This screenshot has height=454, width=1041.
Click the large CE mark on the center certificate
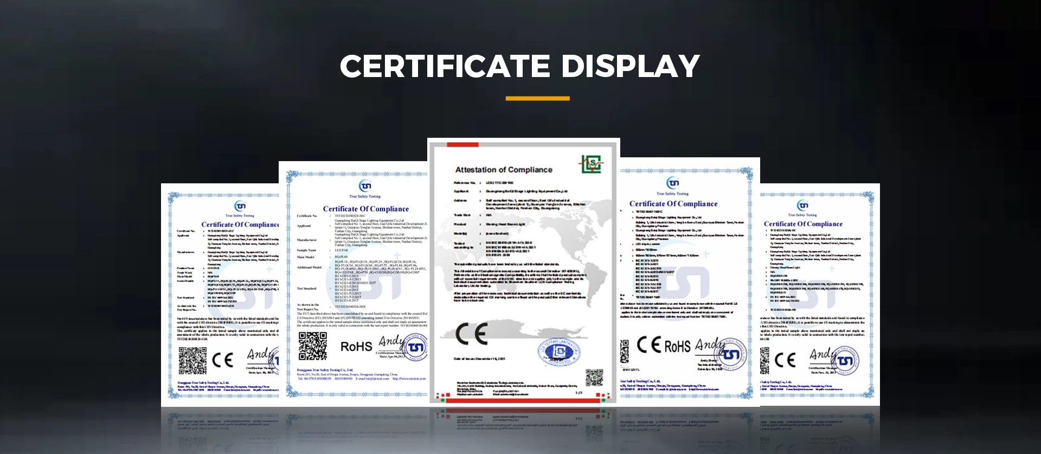coord(471,334)
